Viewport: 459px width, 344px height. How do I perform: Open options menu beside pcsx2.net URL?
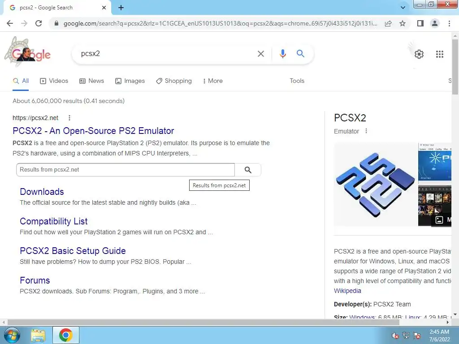69,118
